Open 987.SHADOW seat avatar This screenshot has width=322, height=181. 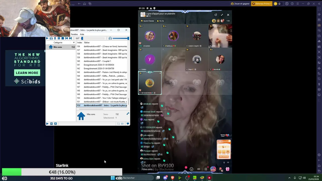[150, 83]
